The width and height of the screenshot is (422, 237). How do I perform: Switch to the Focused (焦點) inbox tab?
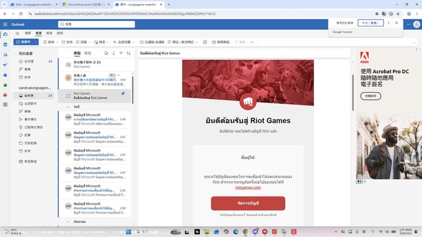77,53
